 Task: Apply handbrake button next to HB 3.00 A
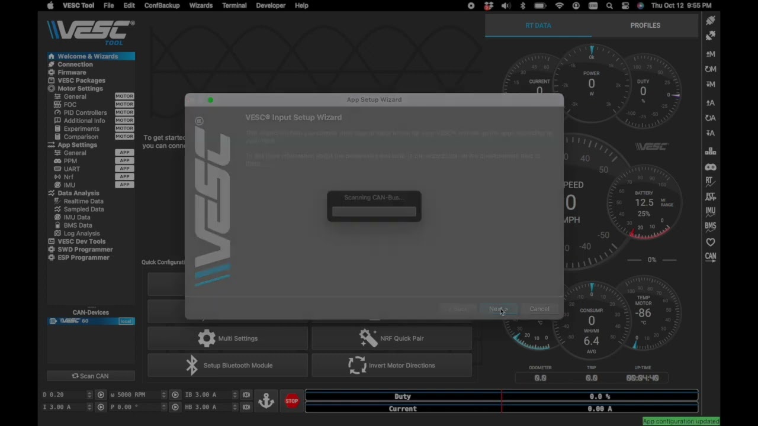tap(246, 407)
